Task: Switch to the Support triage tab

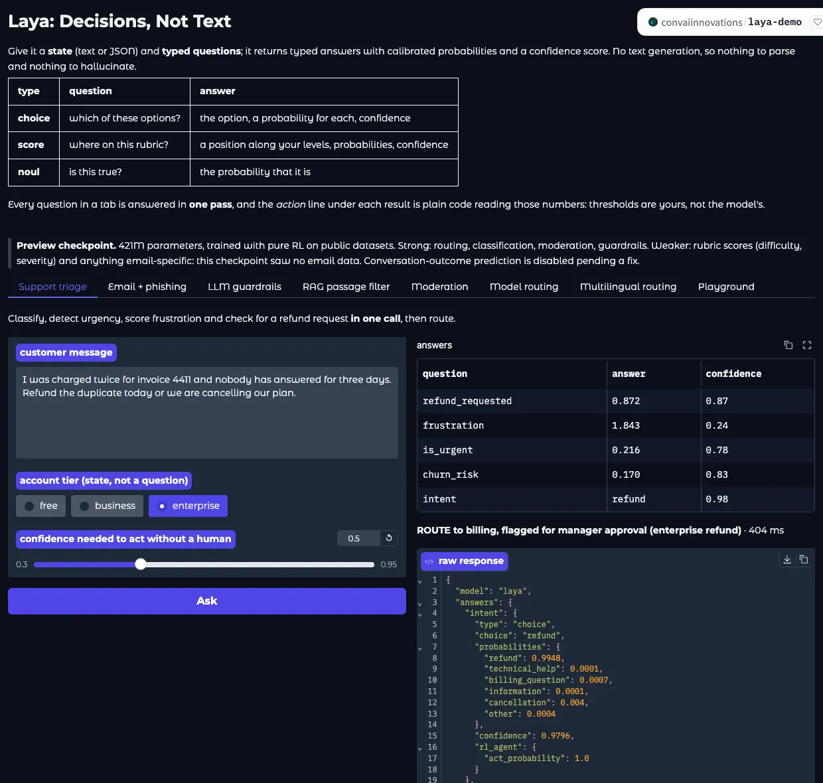Action: 52,287
